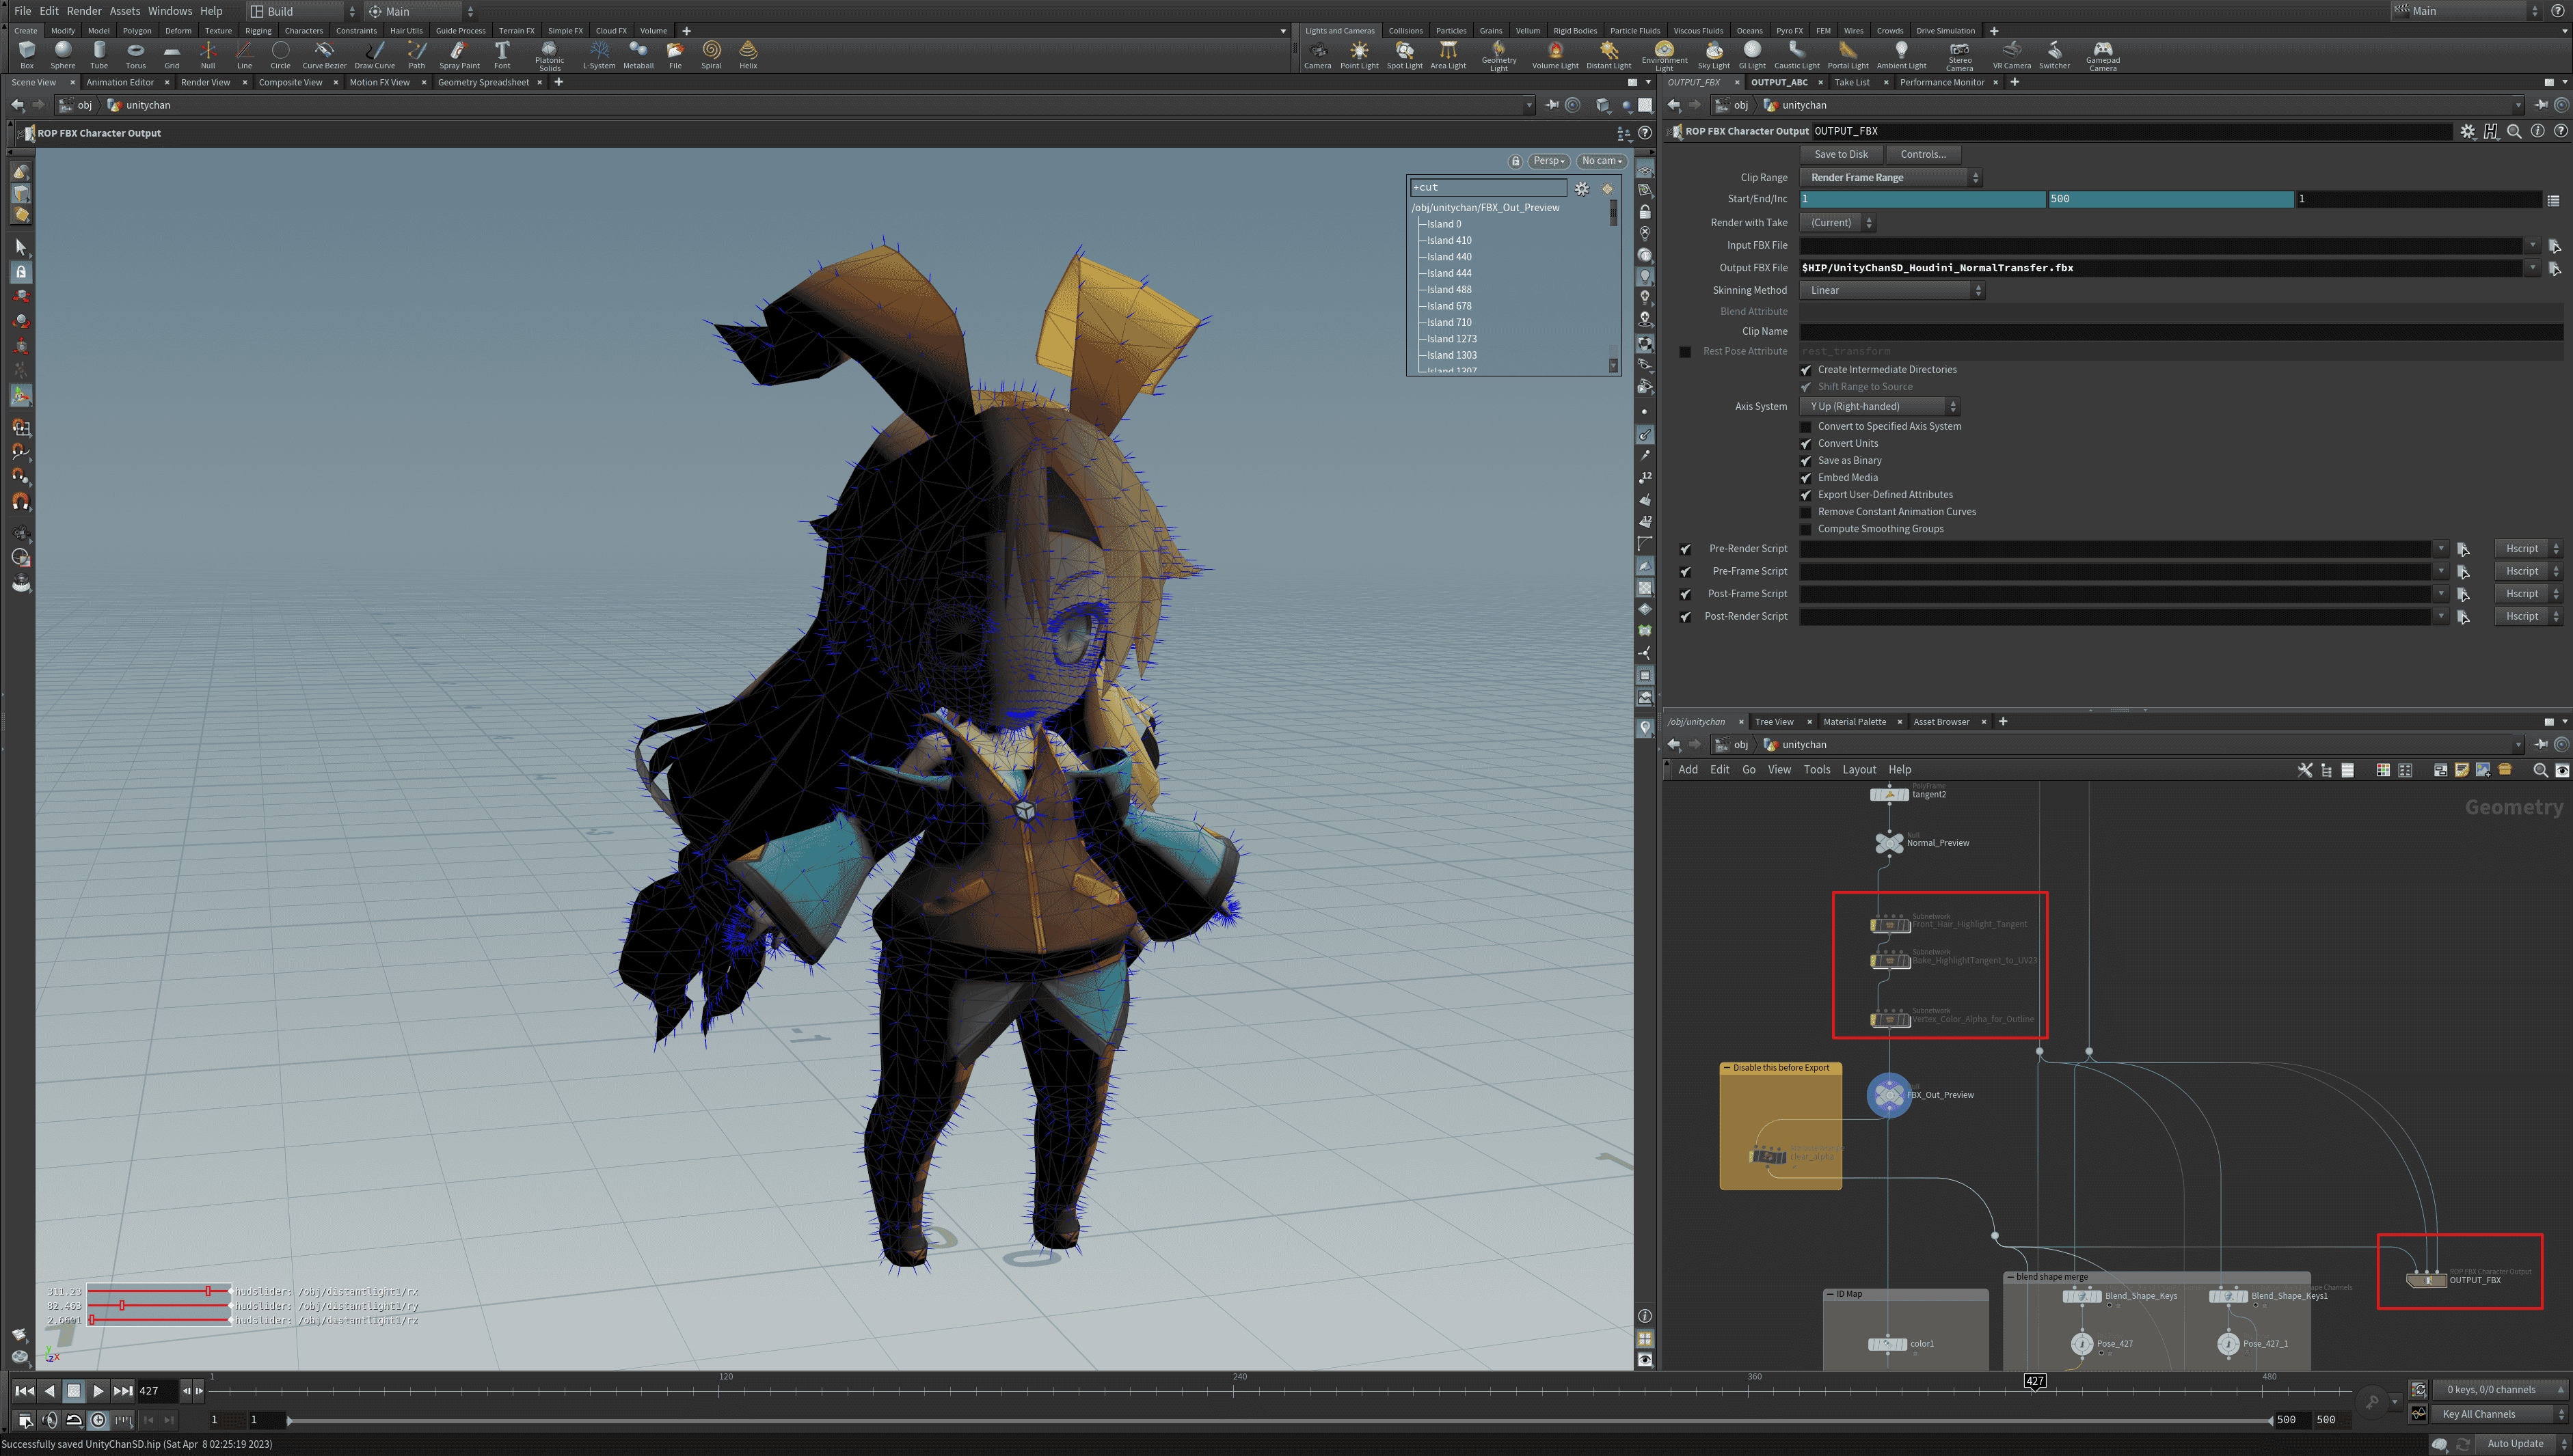Viewport: 2573px width, 1456px height.
Task: Switch to the Performance Monitor tab
Action: click(1942, 83)
